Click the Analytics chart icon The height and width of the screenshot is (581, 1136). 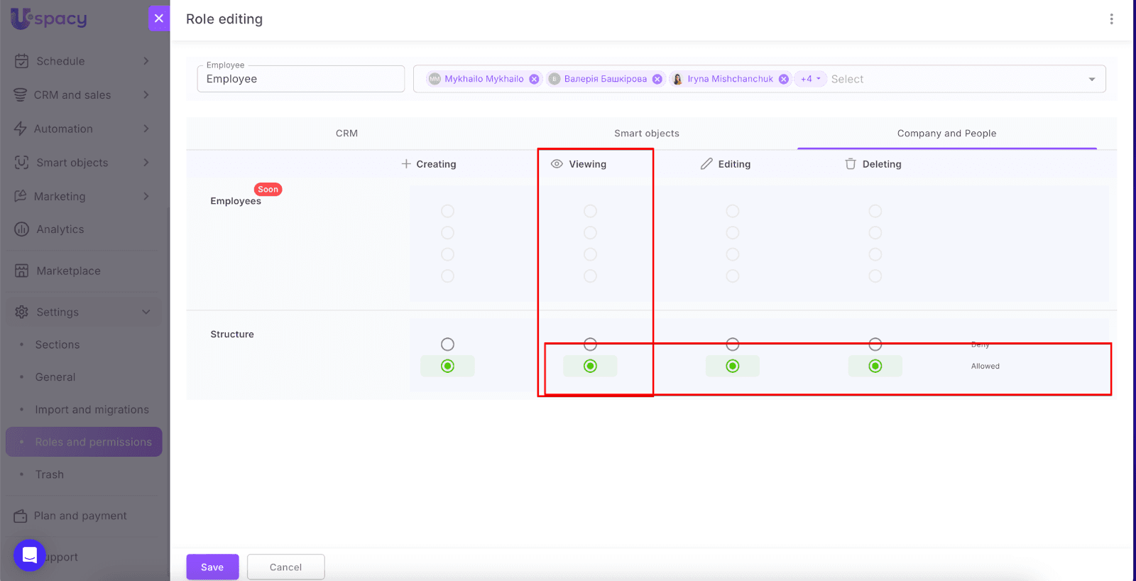22,229
